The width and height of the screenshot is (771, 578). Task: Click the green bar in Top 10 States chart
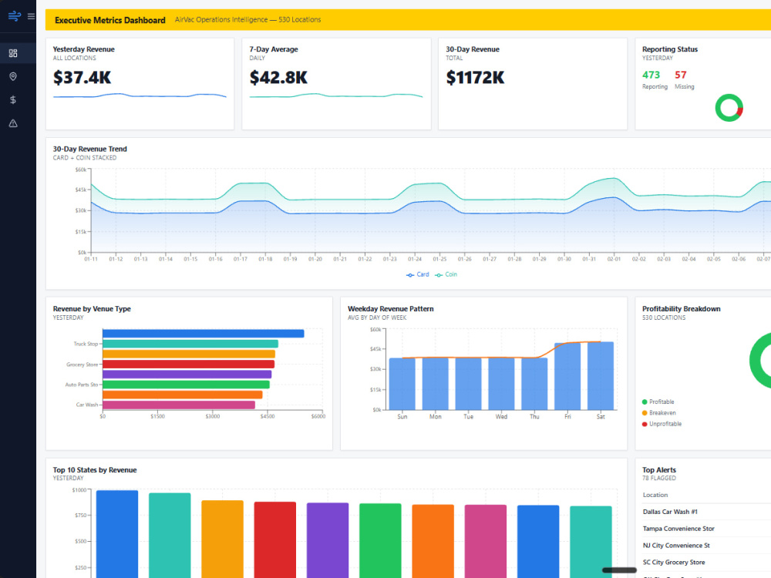380,541
